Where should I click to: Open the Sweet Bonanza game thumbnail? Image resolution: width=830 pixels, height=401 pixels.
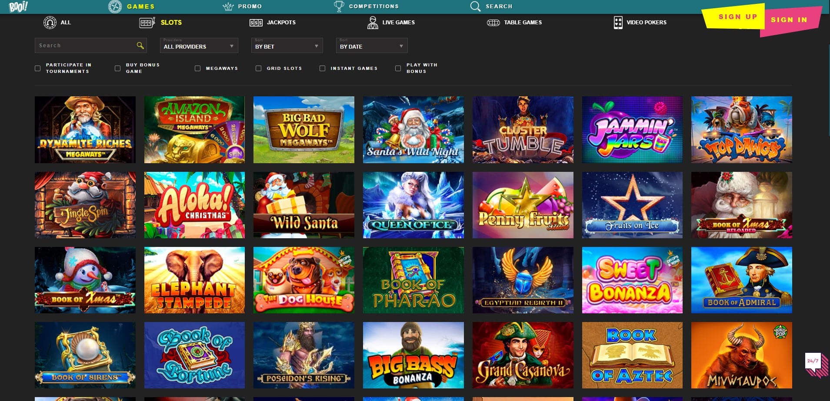[x=632, y=280]
